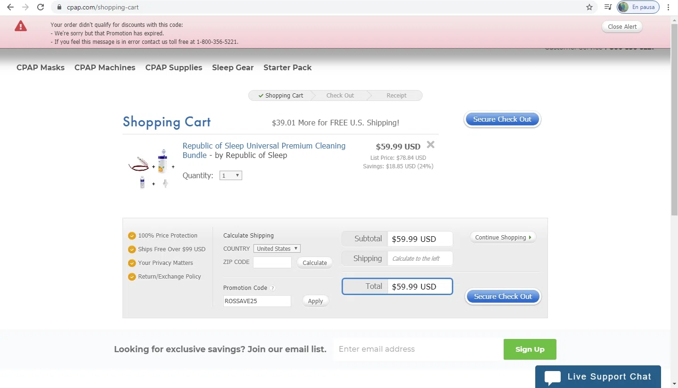Viewport: 678px width, 388px height.
Task: Click the Calculate shipping button
Action: [x=315, y=263]
